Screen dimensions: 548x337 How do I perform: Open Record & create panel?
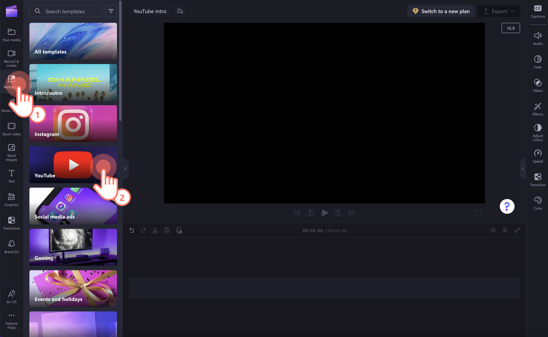(11, 58)
